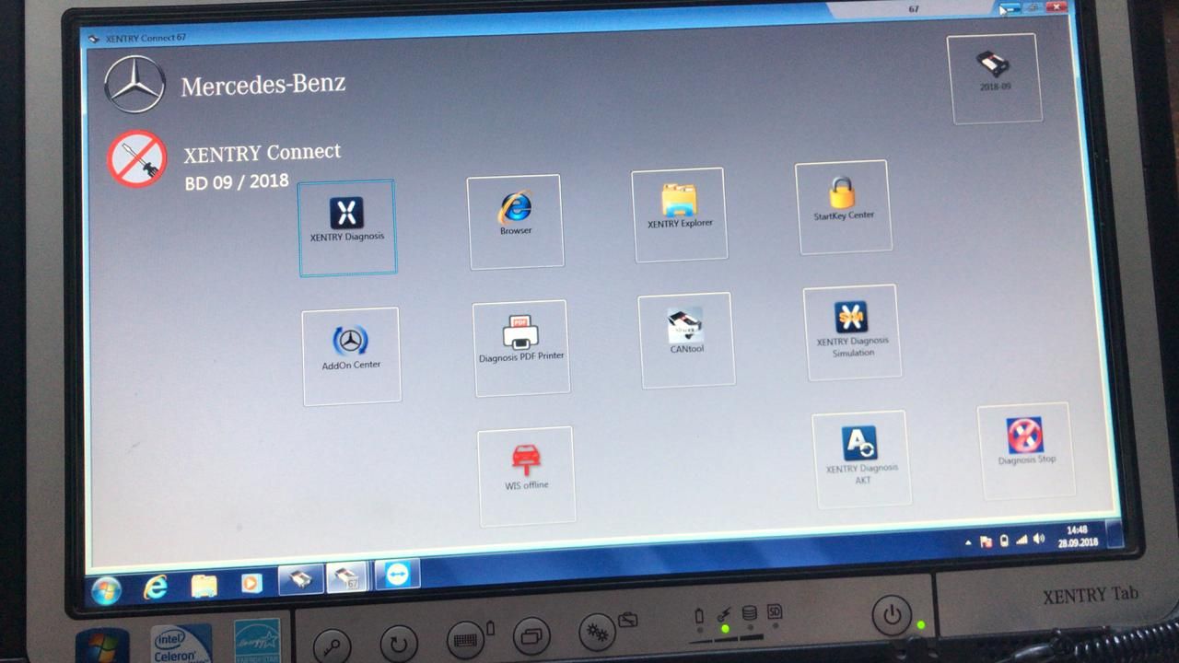Launch XENTRY Diagnosis
The image size is (1179, 663).
pos(347,227)
